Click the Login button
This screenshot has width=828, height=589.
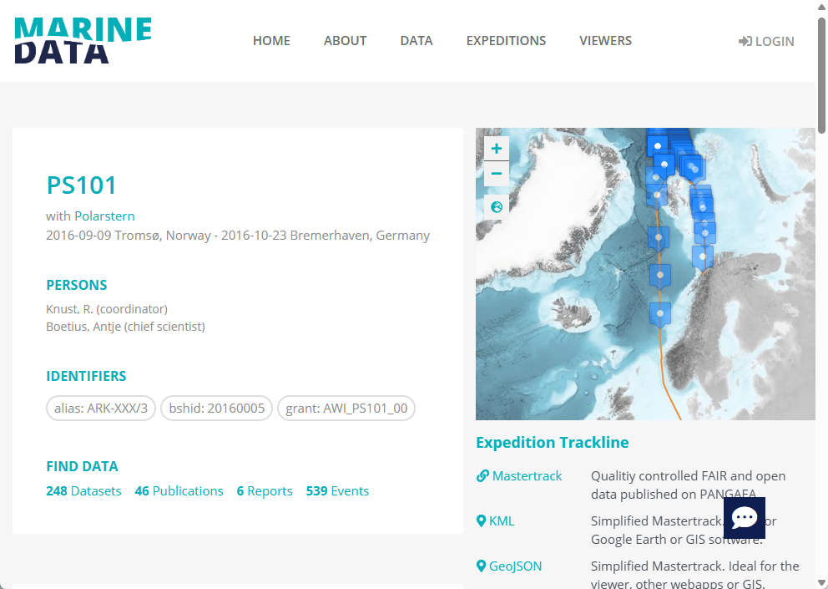click(766, 41)
